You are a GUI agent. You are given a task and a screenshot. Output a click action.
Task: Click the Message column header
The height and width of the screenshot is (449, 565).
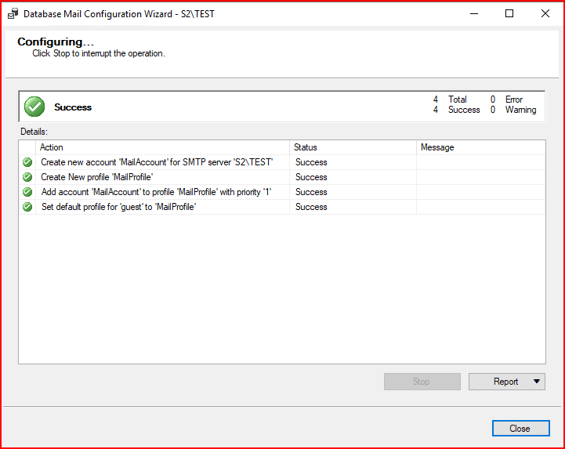(x=480, y=147)
